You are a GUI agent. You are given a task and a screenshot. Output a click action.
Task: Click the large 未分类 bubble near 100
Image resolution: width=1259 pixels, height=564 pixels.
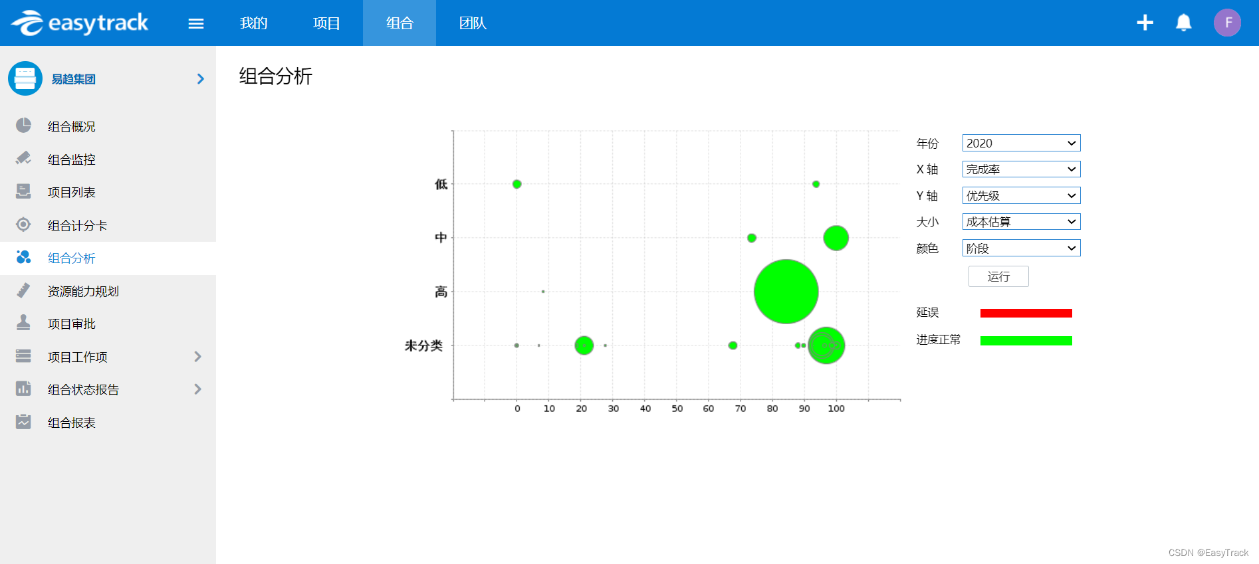(826, 345)
